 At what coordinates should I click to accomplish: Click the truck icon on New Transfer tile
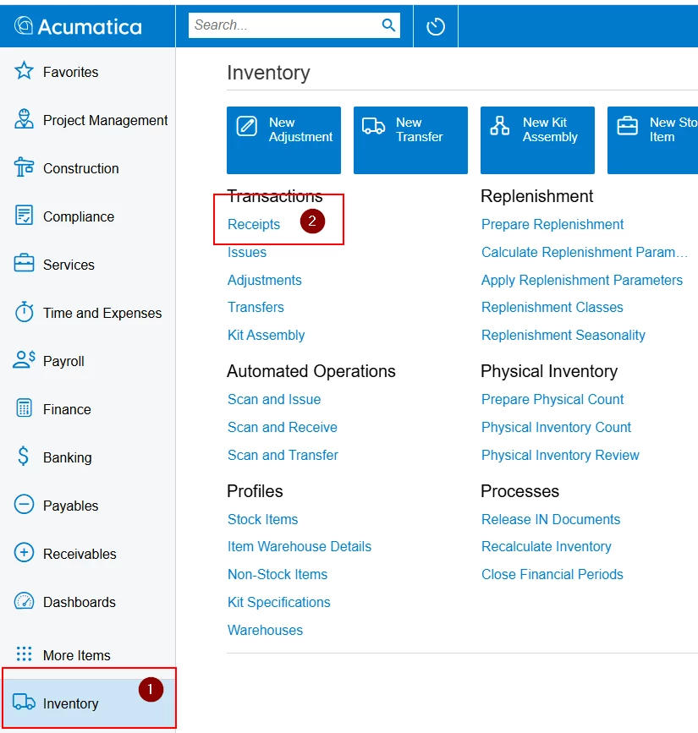click(373, 126)
